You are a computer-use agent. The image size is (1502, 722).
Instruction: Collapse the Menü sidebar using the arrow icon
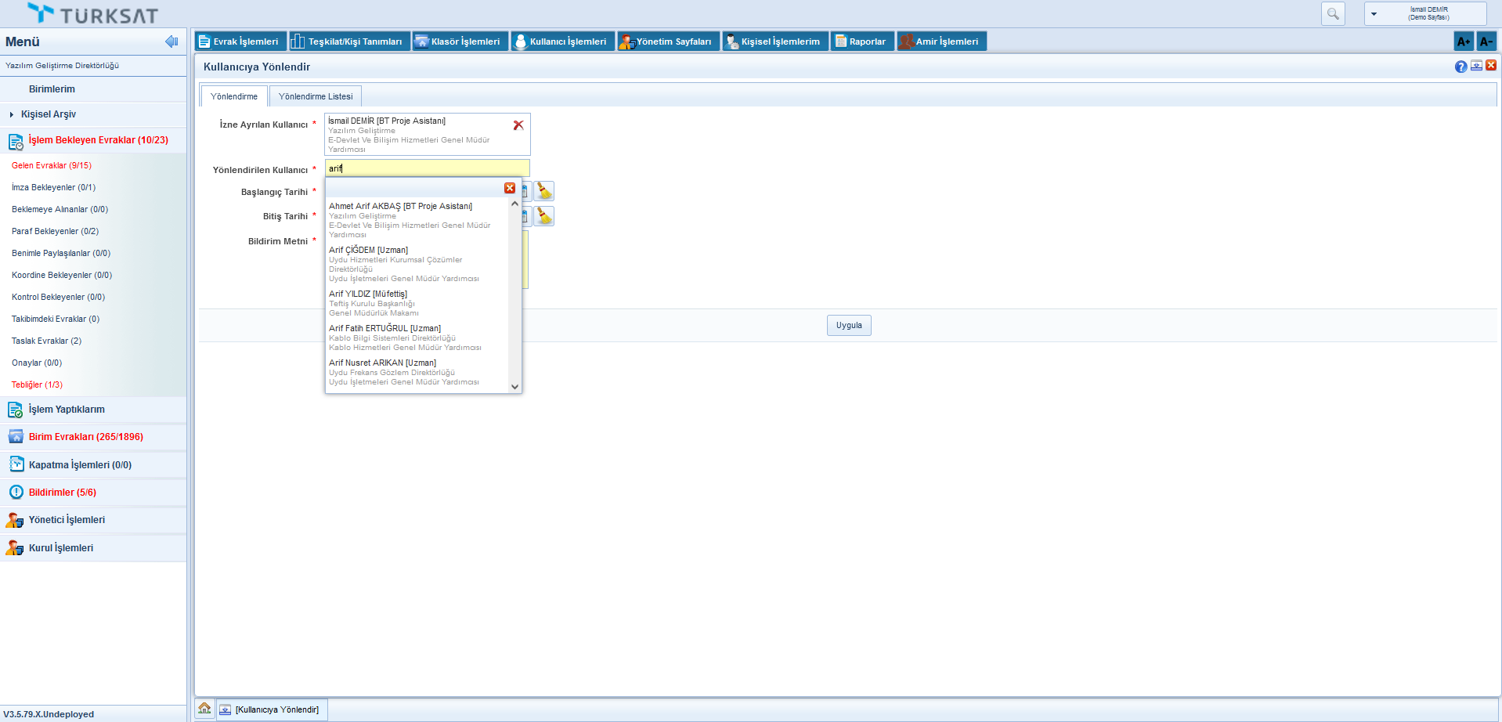[x=172, y=42]
